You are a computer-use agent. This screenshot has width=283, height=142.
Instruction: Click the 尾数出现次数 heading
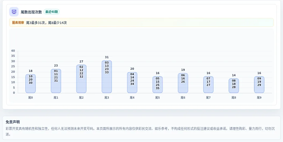(x=31, y=12)
